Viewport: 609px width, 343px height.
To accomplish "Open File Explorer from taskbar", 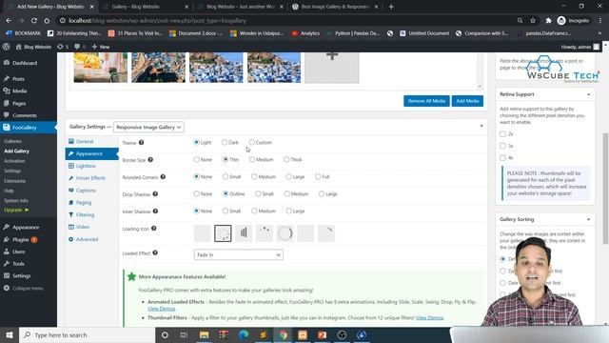I will (204, 334).
